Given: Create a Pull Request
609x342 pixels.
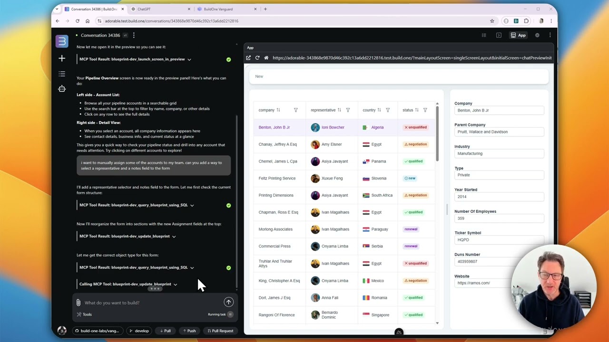Looking at the screenshot, I should (x=220, y=331).
